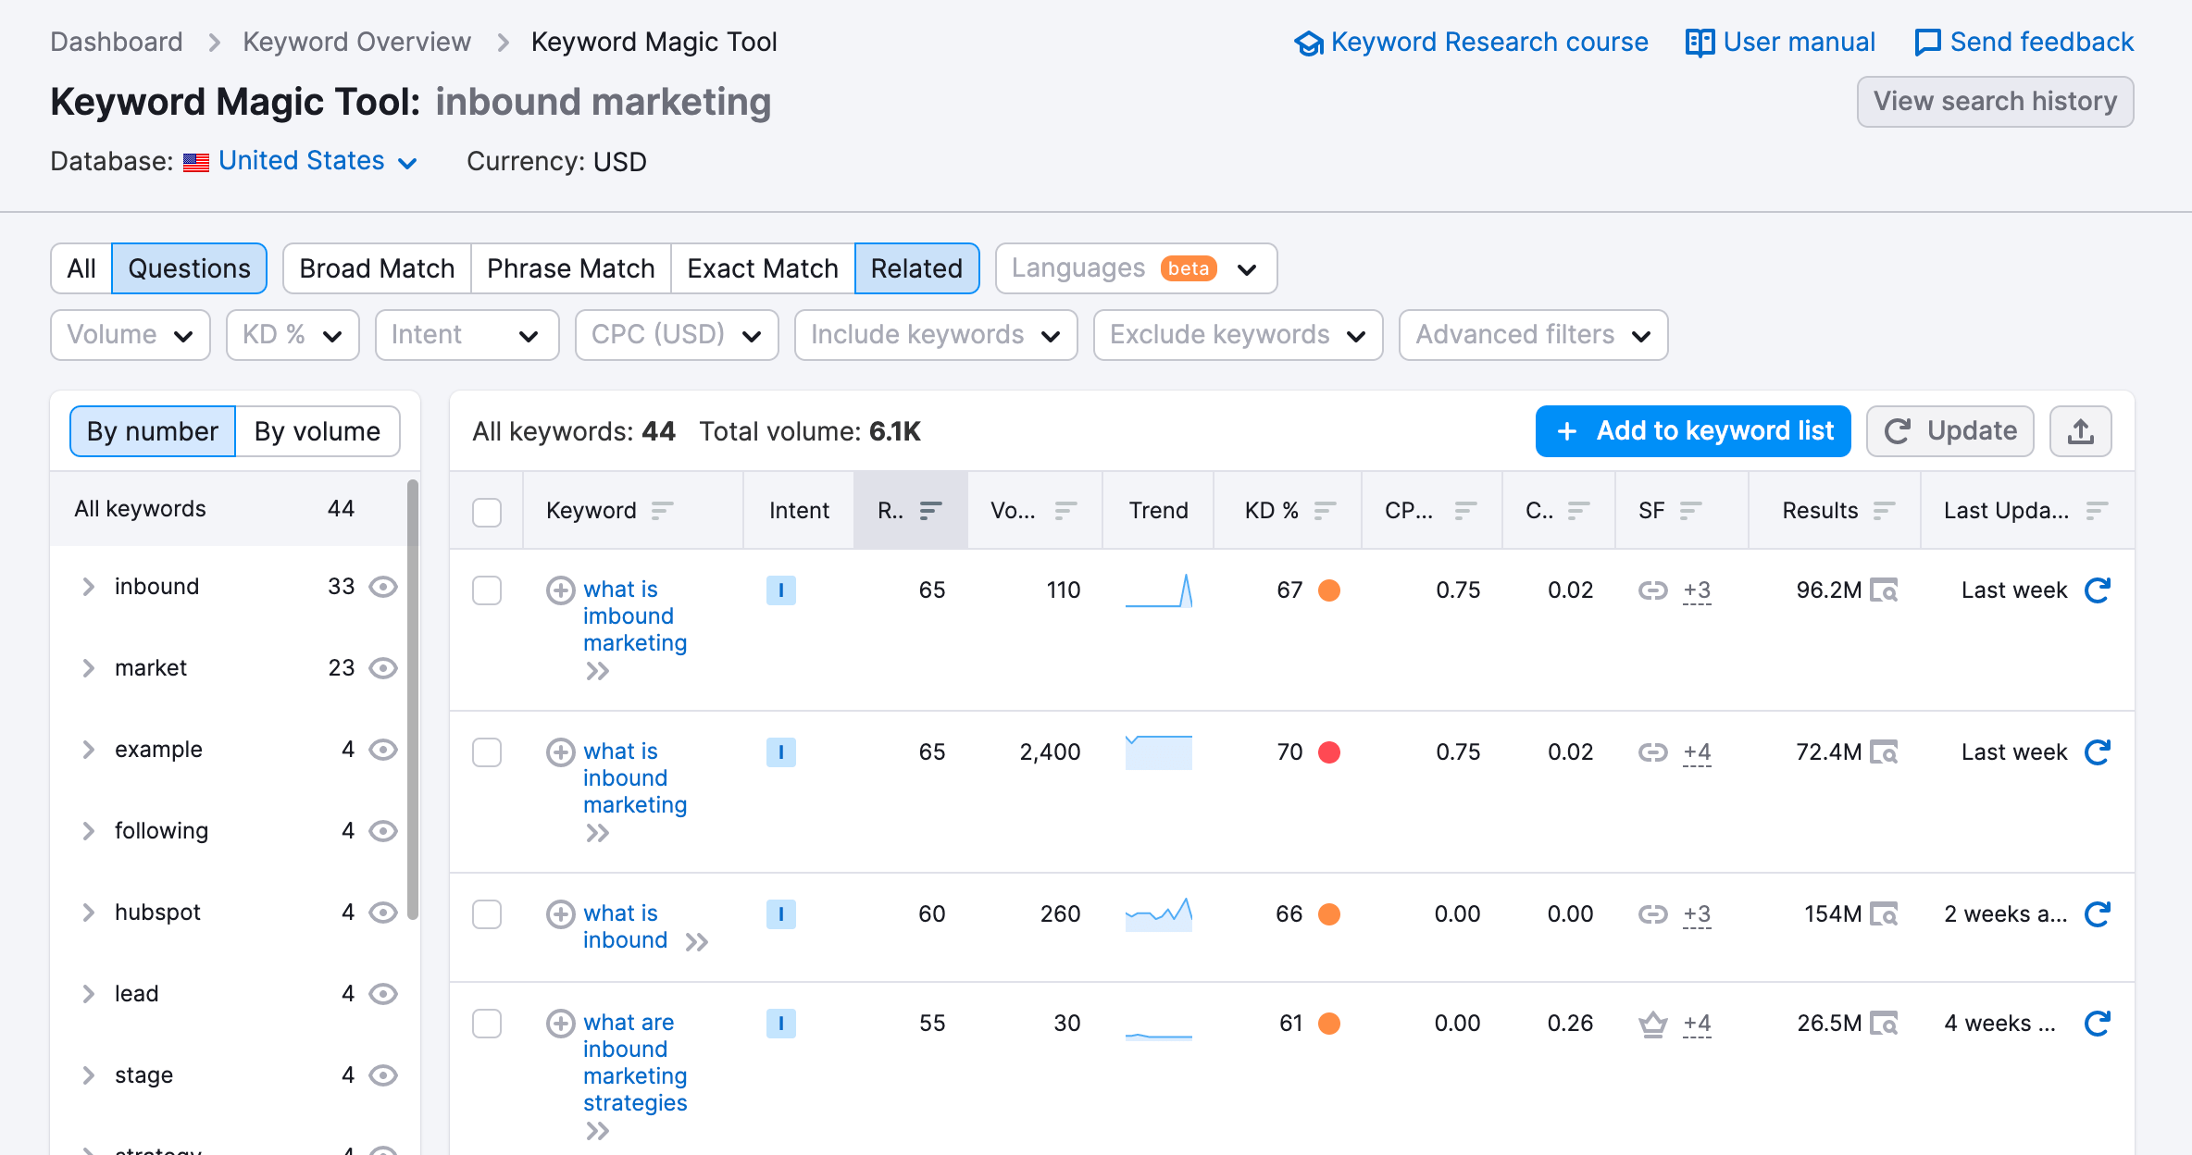The image size is (2192, 1155).
Task: Expand the 'market' keyword group
Action: point(89,668)
